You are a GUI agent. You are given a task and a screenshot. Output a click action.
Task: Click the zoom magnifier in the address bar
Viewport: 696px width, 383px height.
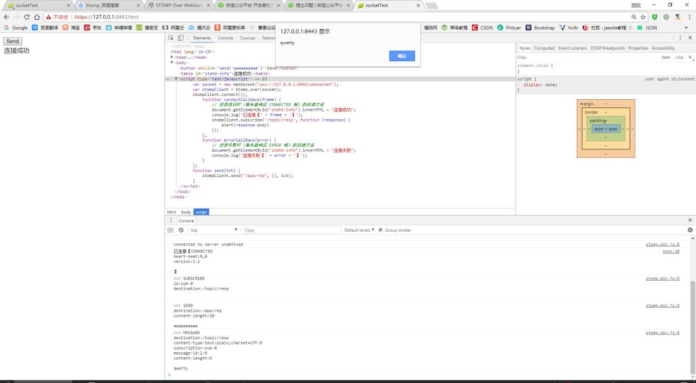[634, 17]
